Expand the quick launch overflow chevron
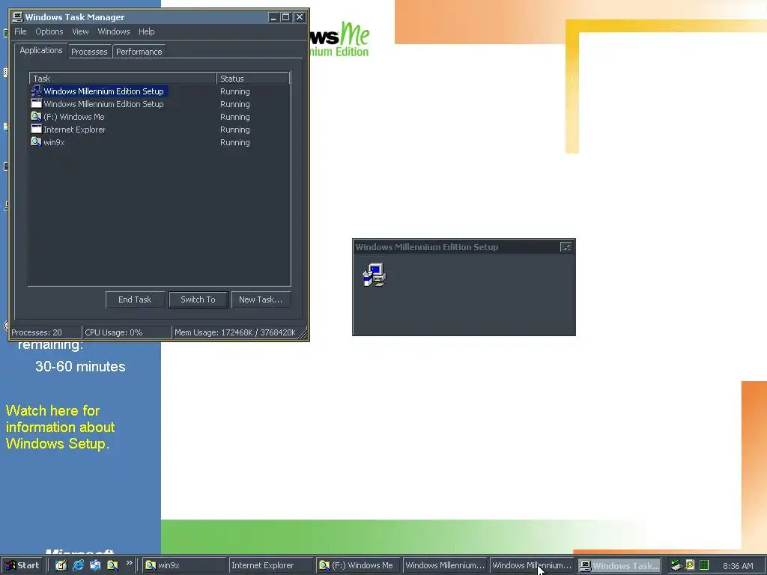This screenshot has height=575, width=767. (129, 563)
